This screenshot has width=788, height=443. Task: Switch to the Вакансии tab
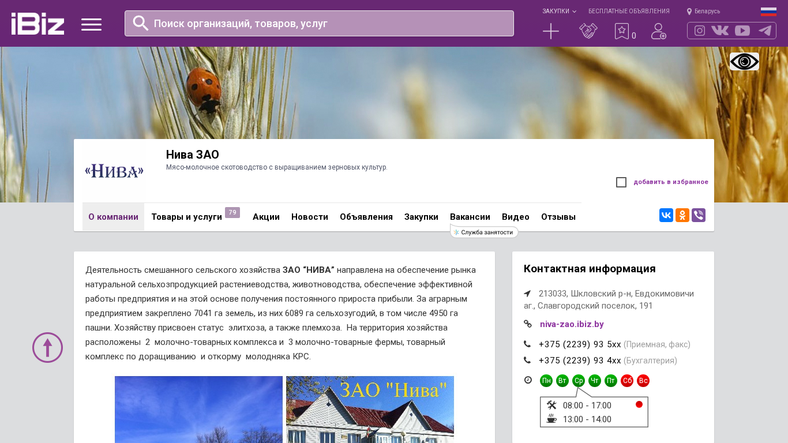(470, 217)
